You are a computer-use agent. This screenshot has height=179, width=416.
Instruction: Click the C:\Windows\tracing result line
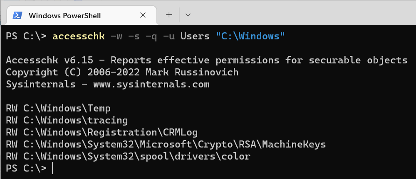(67, 121)
